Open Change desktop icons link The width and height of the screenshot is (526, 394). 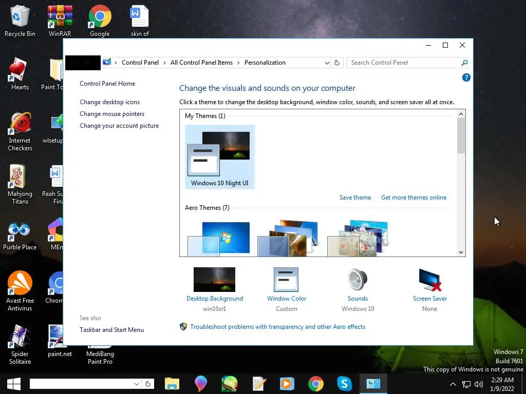[x=110, y=102]
